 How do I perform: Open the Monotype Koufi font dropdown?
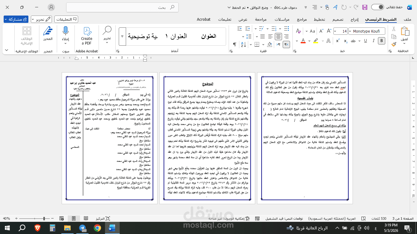pos(350,31)
